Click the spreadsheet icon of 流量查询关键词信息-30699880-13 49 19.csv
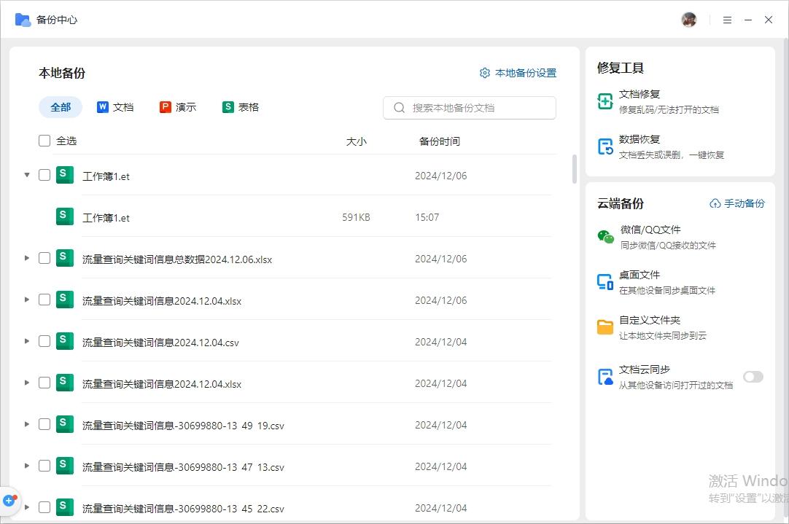The width and height of the screenshot is (789, 524). pyautogui.click(x=64, y=424)
